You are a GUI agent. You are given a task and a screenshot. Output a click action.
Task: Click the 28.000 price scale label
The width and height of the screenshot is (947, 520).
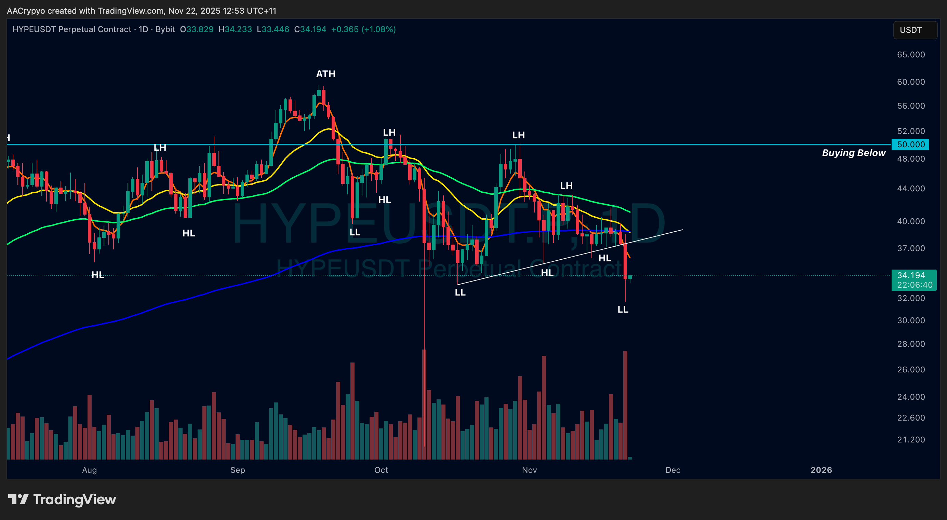tap(911, 344)
